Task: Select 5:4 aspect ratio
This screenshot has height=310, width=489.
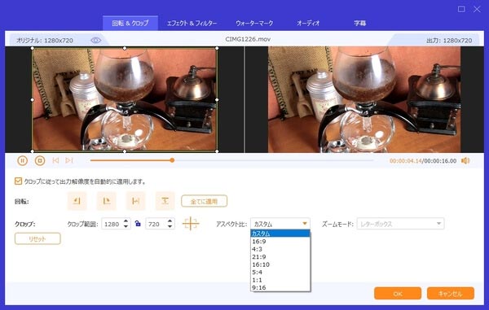Action: [280, 273]
